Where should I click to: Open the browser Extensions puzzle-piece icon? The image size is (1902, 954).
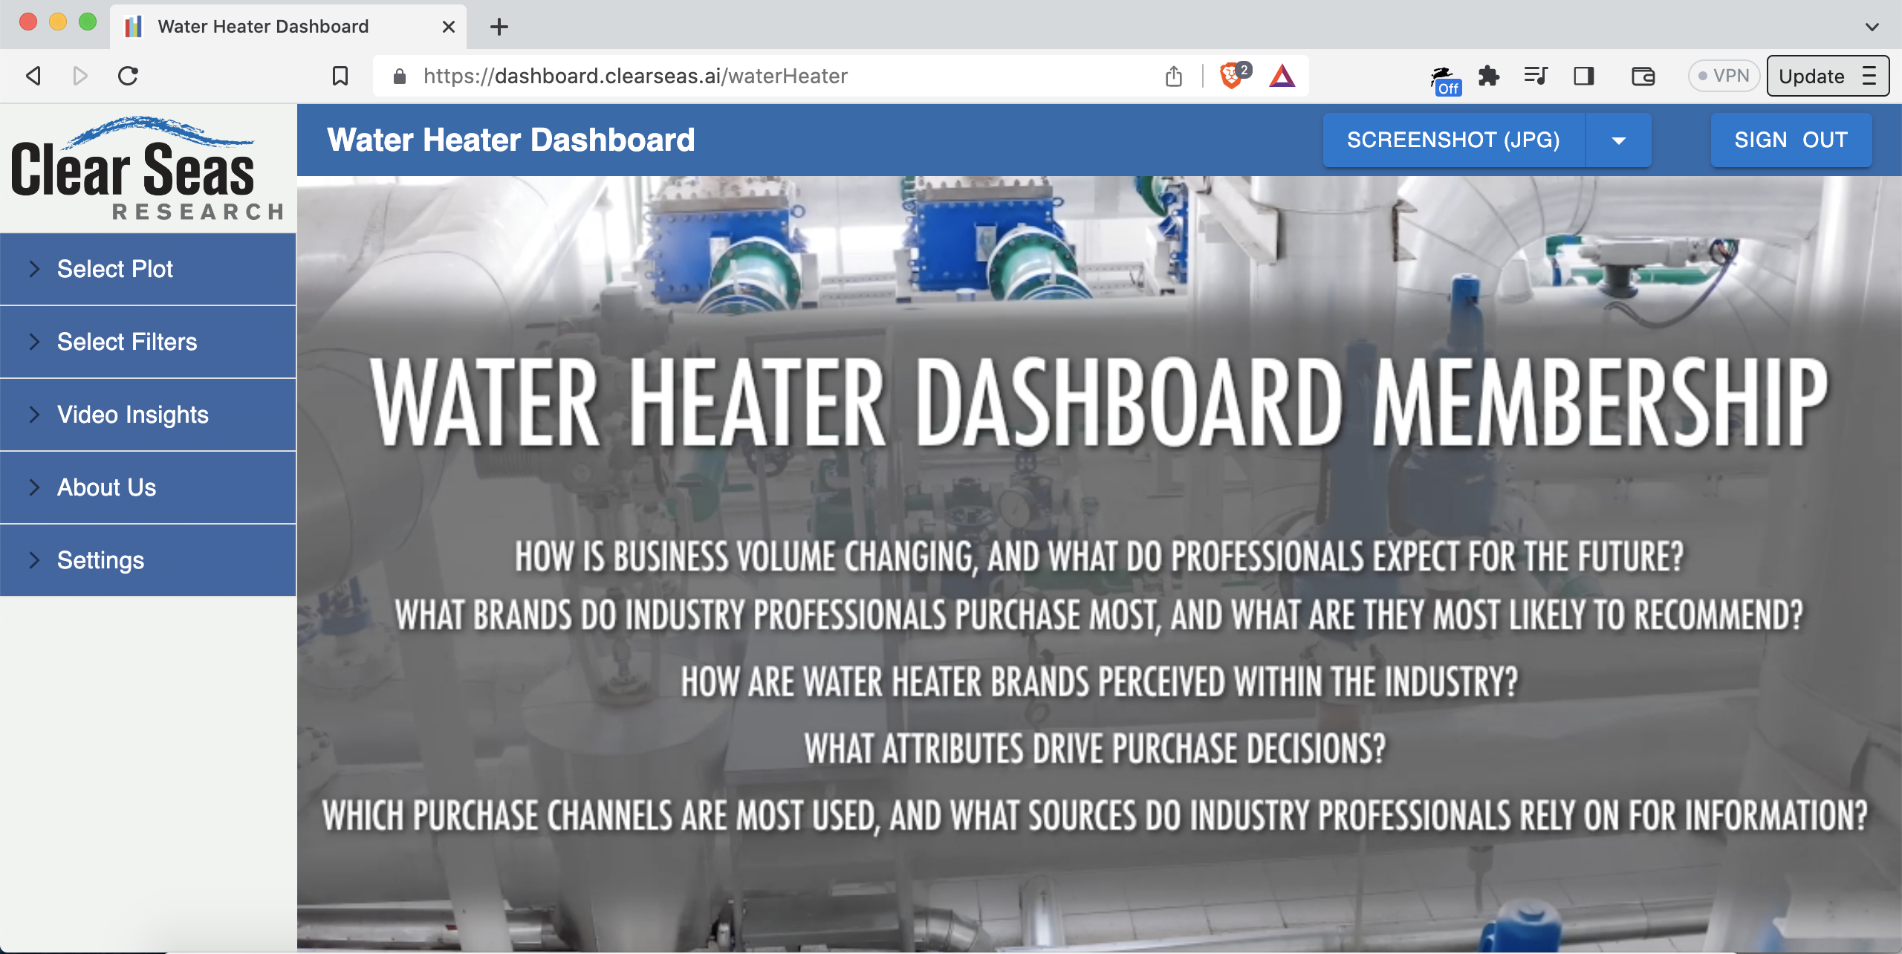[x=1490, y=75]
